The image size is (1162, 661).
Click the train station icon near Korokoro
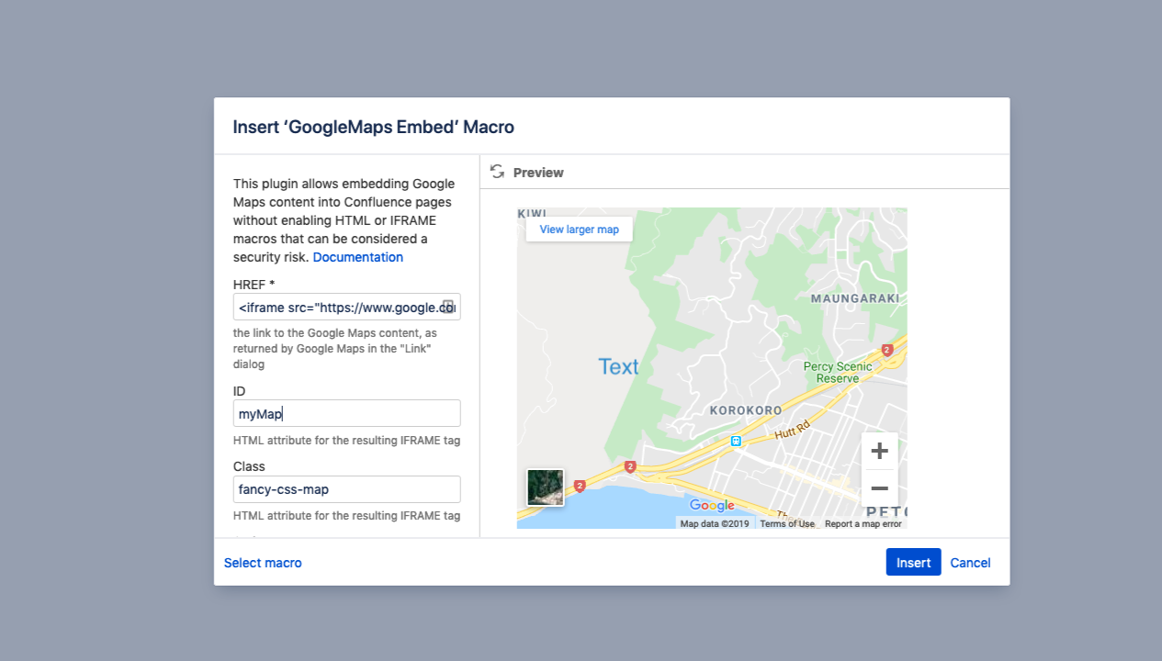click(x=736, y=441)
